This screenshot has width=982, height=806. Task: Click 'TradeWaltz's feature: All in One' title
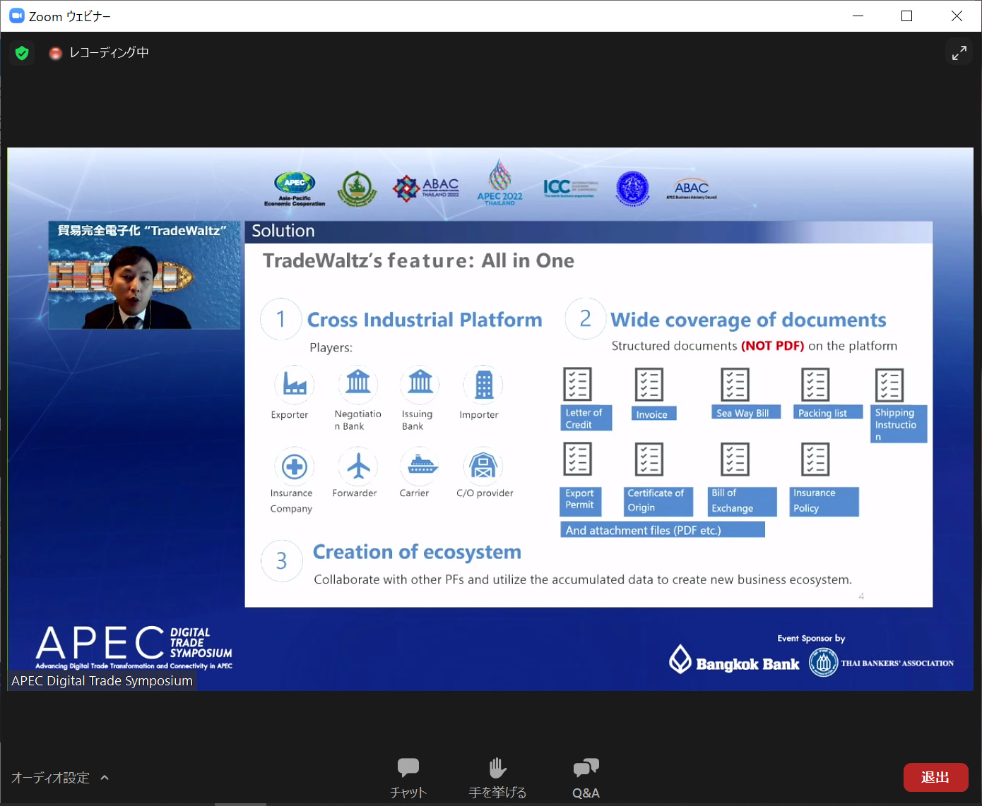pyautogui.click(x=418, y=261)
